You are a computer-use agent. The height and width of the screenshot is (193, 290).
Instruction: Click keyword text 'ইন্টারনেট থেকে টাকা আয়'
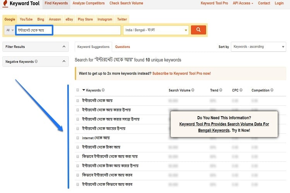coord(101,147)
